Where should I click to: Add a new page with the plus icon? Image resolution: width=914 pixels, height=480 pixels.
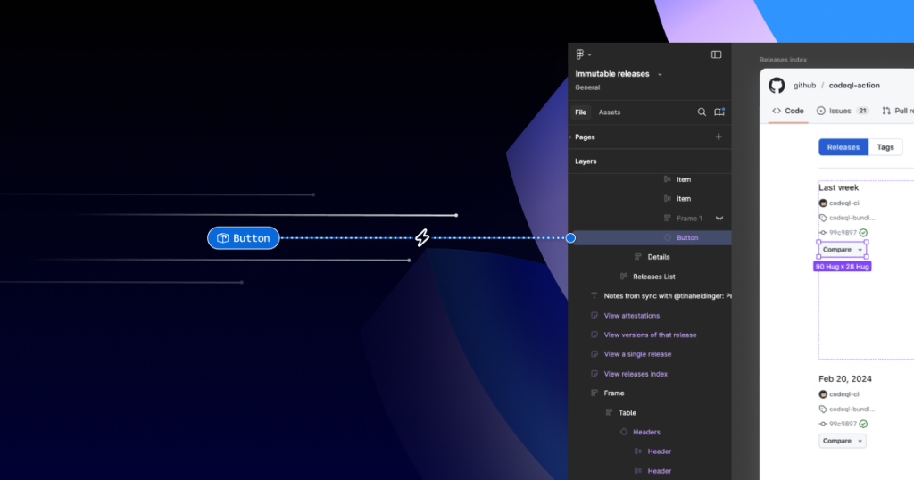[719, 137]
